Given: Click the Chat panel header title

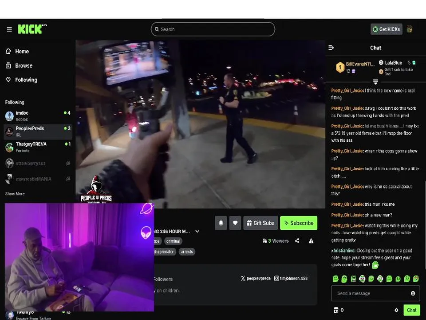Looking at the screenshot, I should point(375,48).
